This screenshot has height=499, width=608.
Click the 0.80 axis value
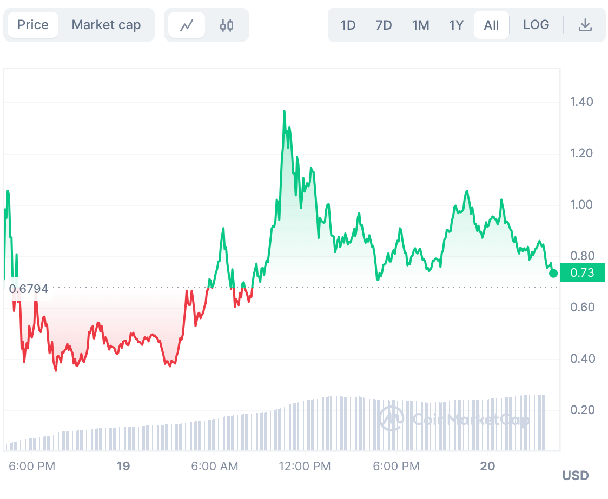tap(582, 256)
